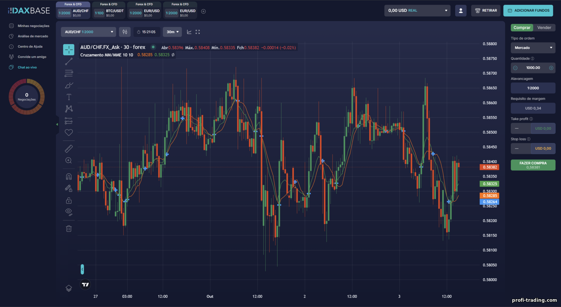Collapse the left sidebar arrow

pyautogui.click(x=57, y=124)
